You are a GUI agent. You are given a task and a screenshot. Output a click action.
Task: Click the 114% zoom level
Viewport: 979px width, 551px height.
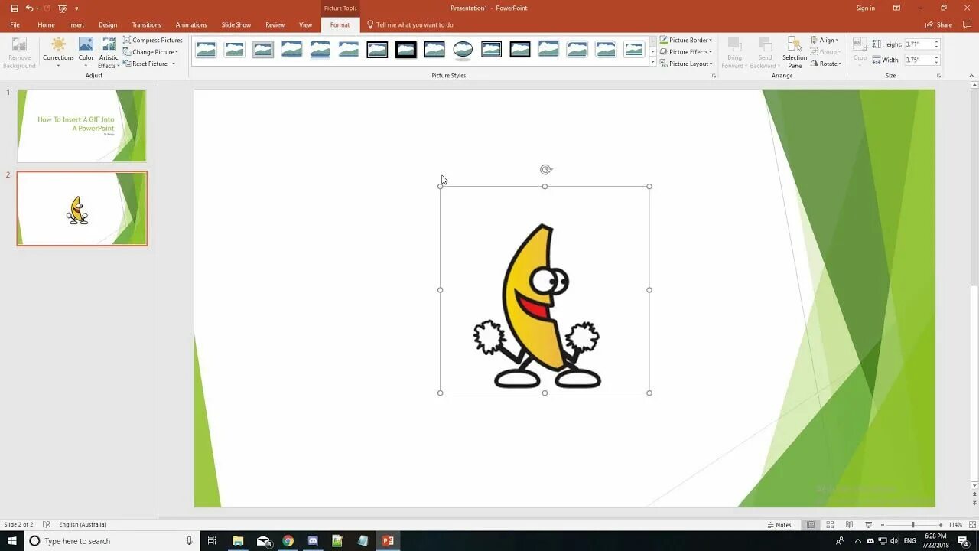tap(955, 525)
